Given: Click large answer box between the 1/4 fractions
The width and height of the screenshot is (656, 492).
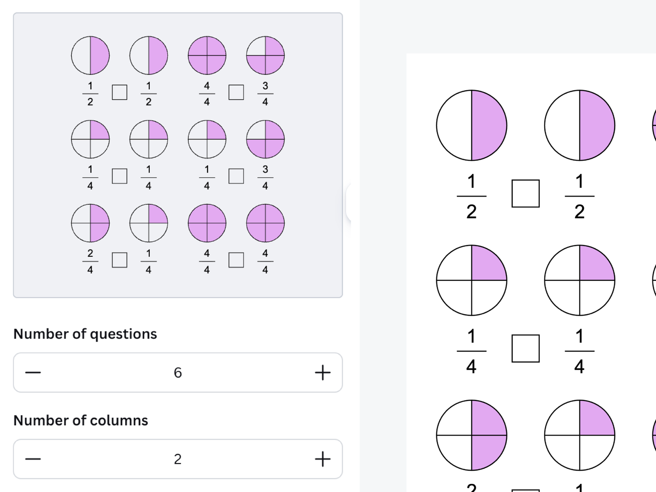Looking at the screenshot, I should [525, 348].
